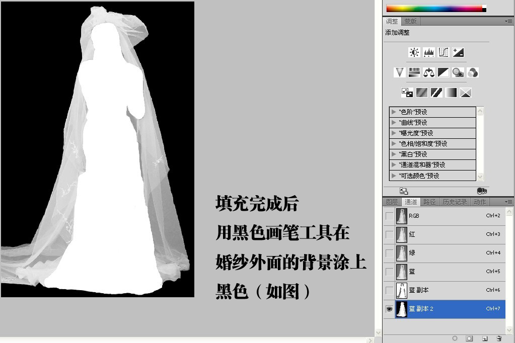Add a Gradient Map adjustment

451,93
